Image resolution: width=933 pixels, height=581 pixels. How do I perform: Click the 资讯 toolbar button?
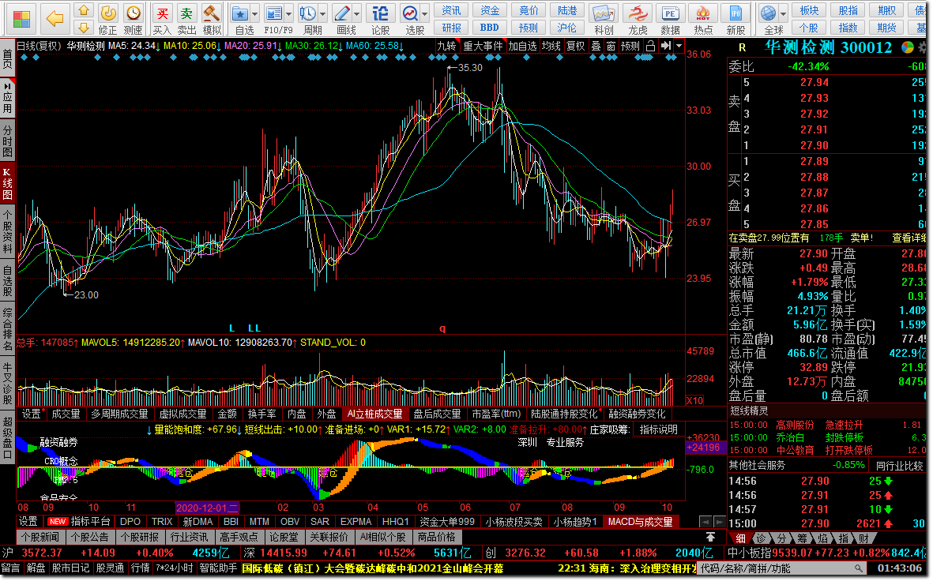pos(450,10)
